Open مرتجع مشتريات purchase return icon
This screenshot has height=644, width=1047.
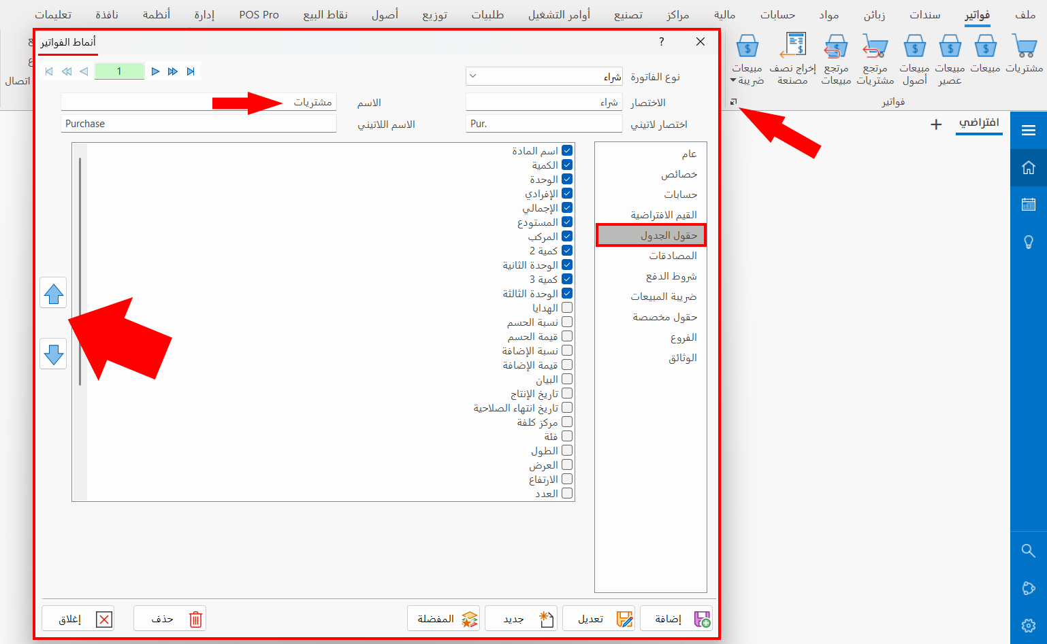(x=875, y=48)
